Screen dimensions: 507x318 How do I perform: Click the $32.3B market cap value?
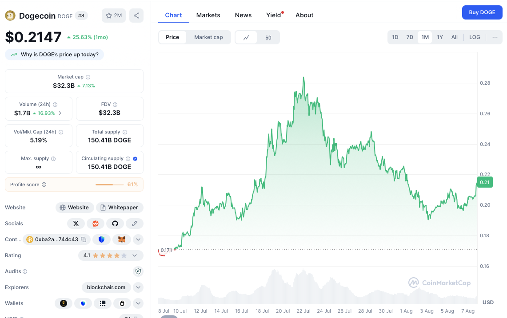[x=64, y=86]
